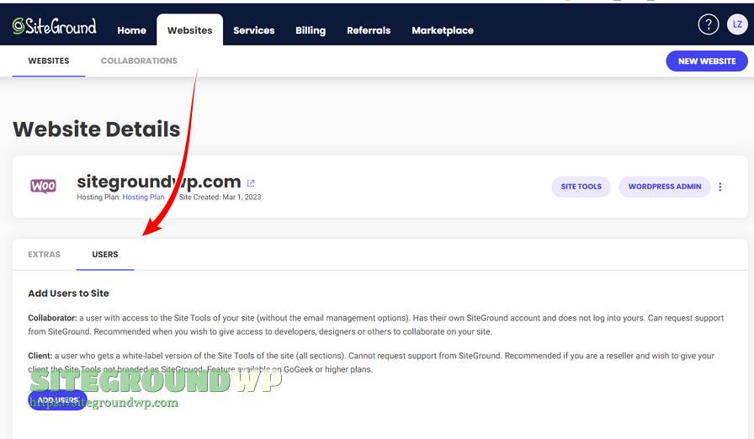Click the SiteGround logo
754x439 pixels.
pos(55,26)
